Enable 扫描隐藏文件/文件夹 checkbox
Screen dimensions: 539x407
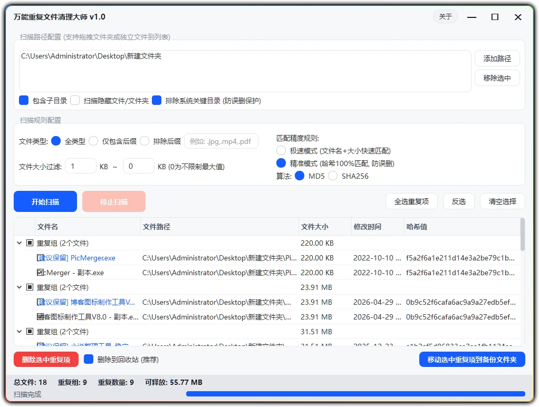(x=75, y=100)
